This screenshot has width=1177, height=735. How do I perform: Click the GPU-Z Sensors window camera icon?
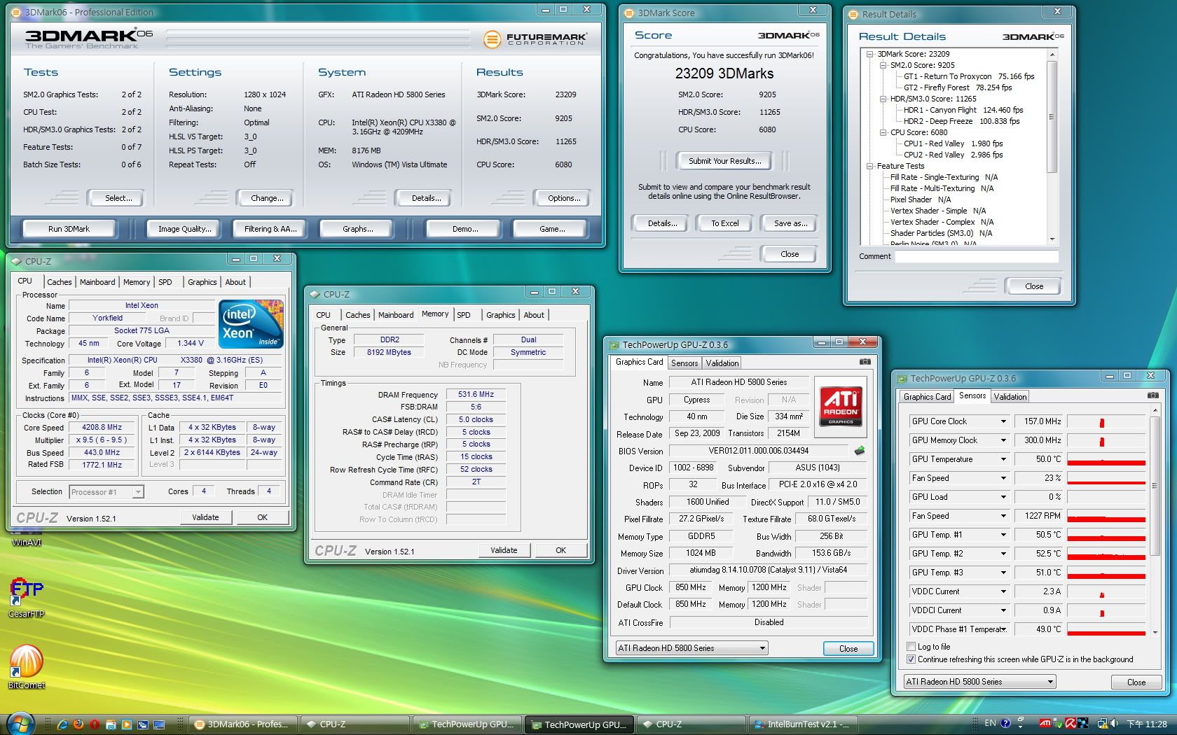1152,395
